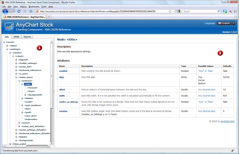Open the Tools menu
The width and height of the screenshot is (239, 154).
tap(44, 7)
